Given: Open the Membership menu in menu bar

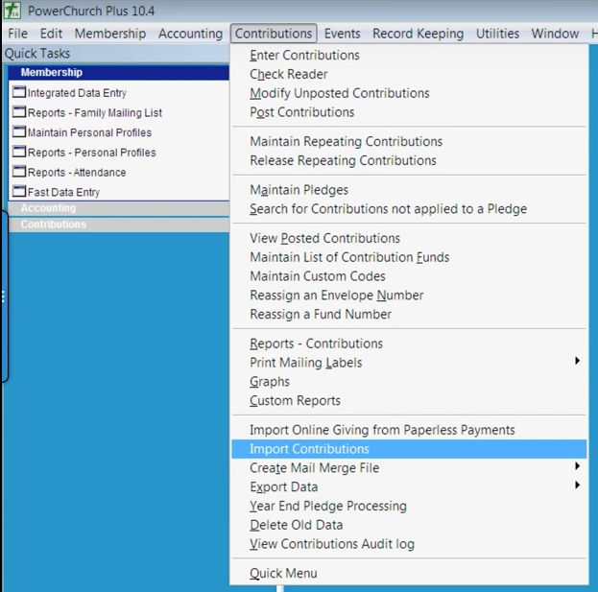Looking at the screenshot, I should click(x=110, y=34).
